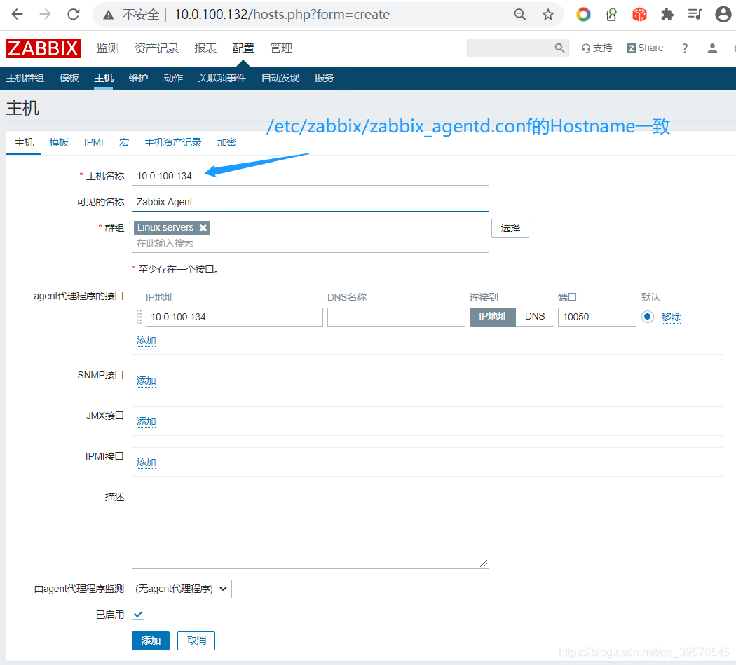
Task: Go to the 主机群组 submenu
Action: pos(25,78)
